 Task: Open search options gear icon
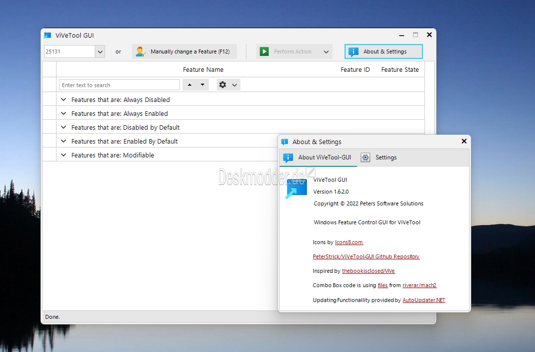tap(223, 85)
